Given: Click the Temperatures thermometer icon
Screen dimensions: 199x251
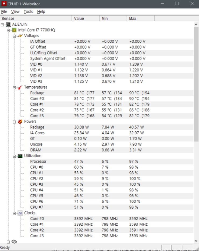Looking at the screenshot, I should tap(20, 87).
